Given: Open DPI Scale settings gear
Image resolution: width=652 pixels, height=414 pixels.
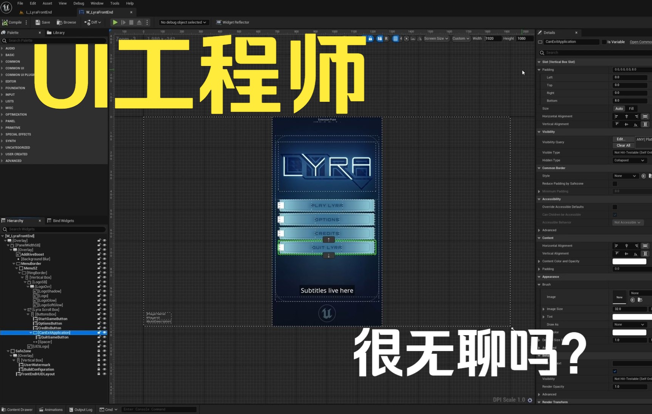Looking at the screenshot, I should [530, 400].
